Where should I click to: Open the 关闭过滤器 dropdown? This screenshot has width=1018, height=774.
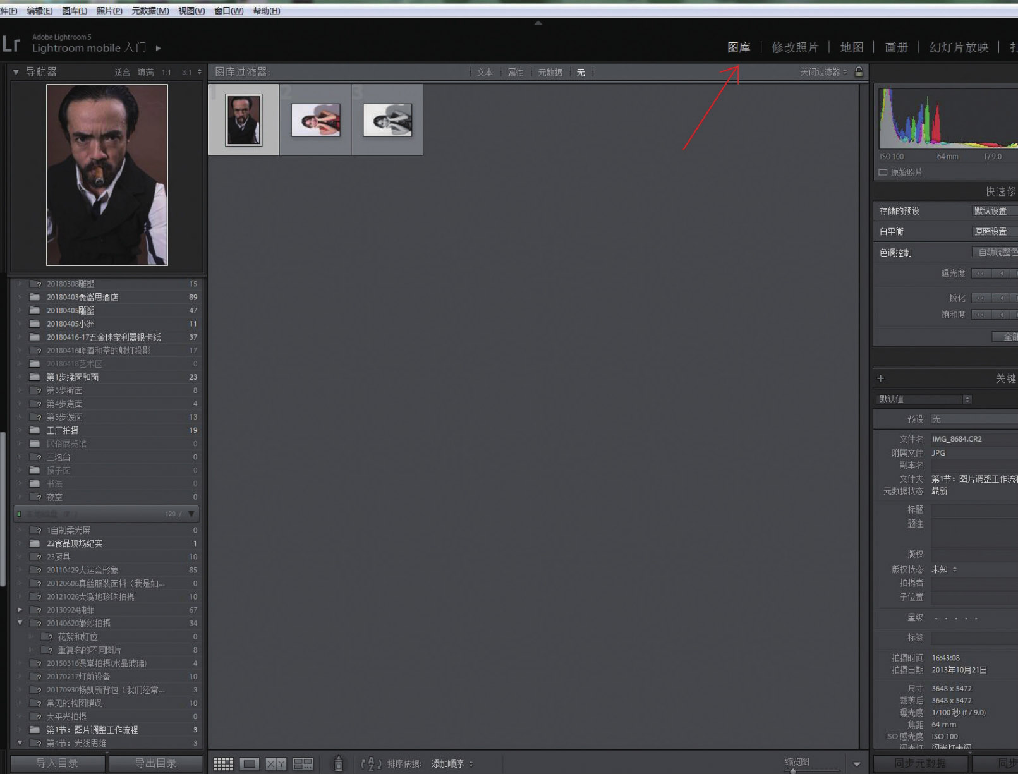(823, 72)
